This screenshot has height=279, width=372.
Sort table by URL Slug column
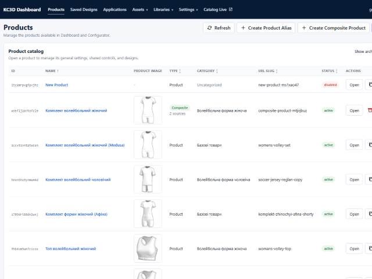coord(268,71)
